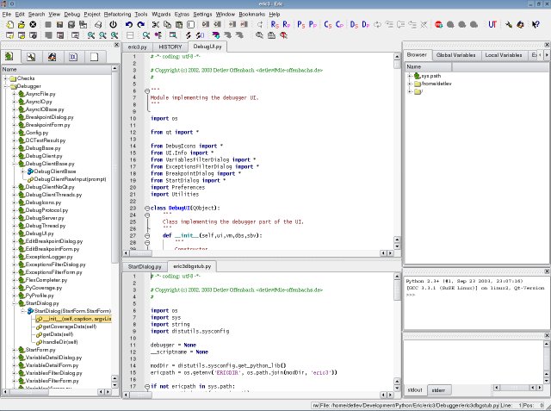
Task: Click the UT unittest toolbar icon
Action: [492, 24]
